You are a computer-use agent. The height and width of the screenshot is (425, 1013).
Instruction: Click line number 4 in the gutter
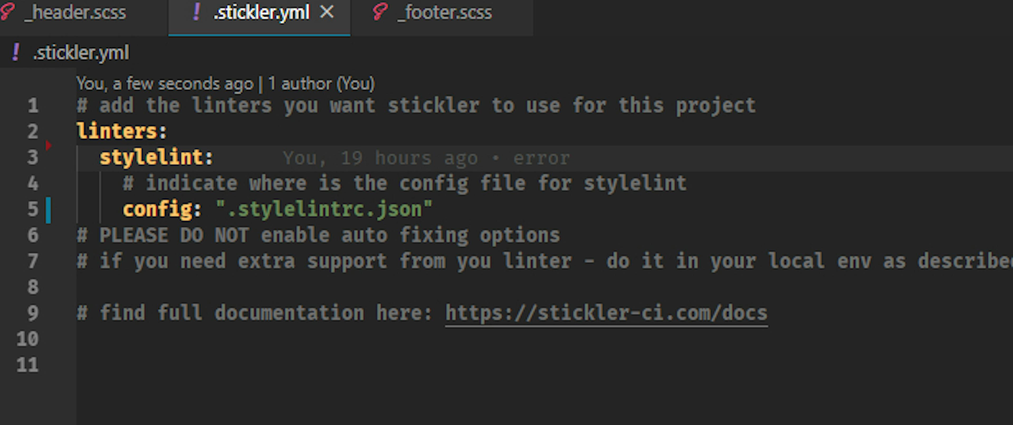[x=33, y=183]
